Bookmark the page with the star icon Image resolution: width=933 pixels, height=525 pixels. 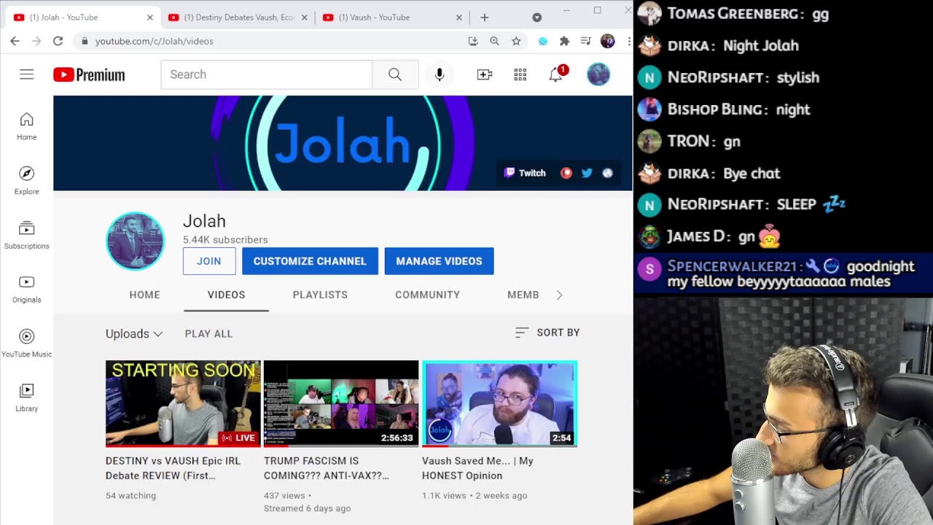[516, 41]
